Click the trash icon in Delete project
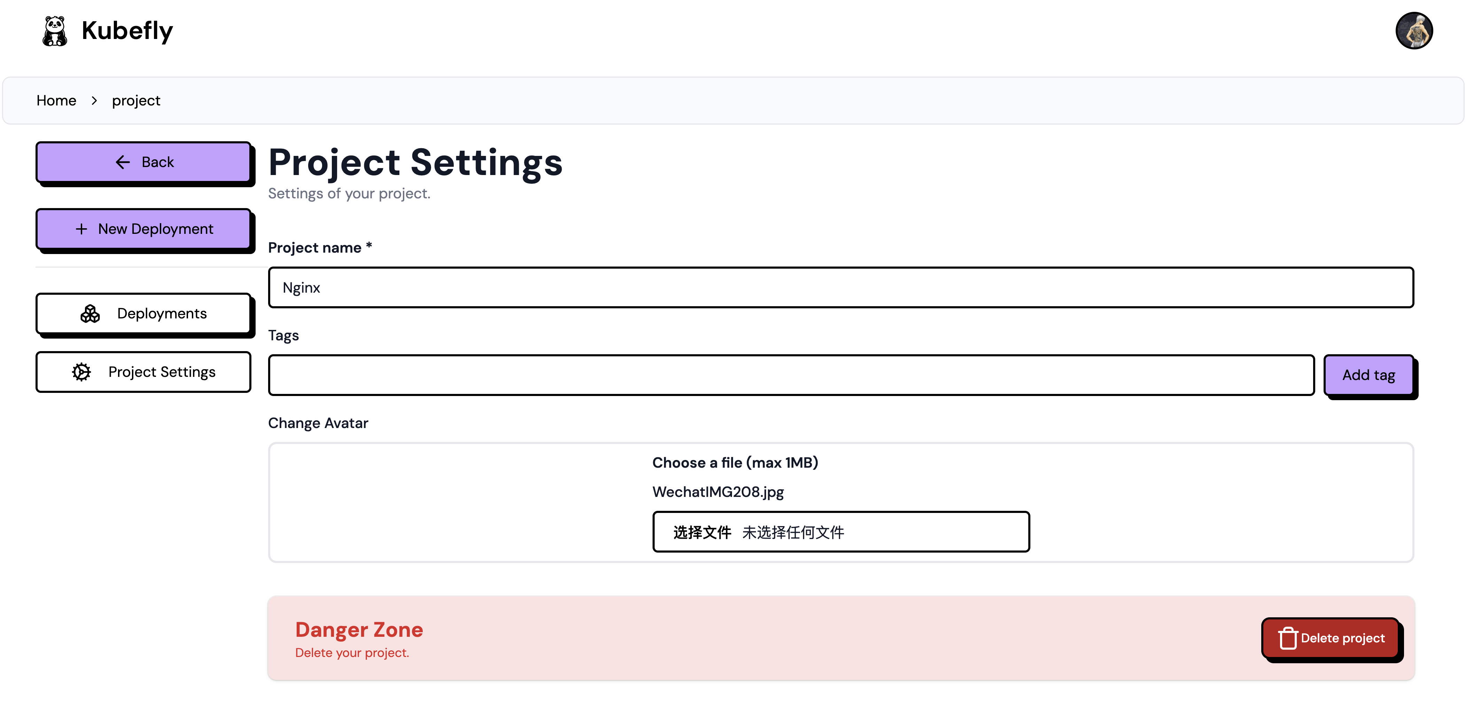 1287,638
